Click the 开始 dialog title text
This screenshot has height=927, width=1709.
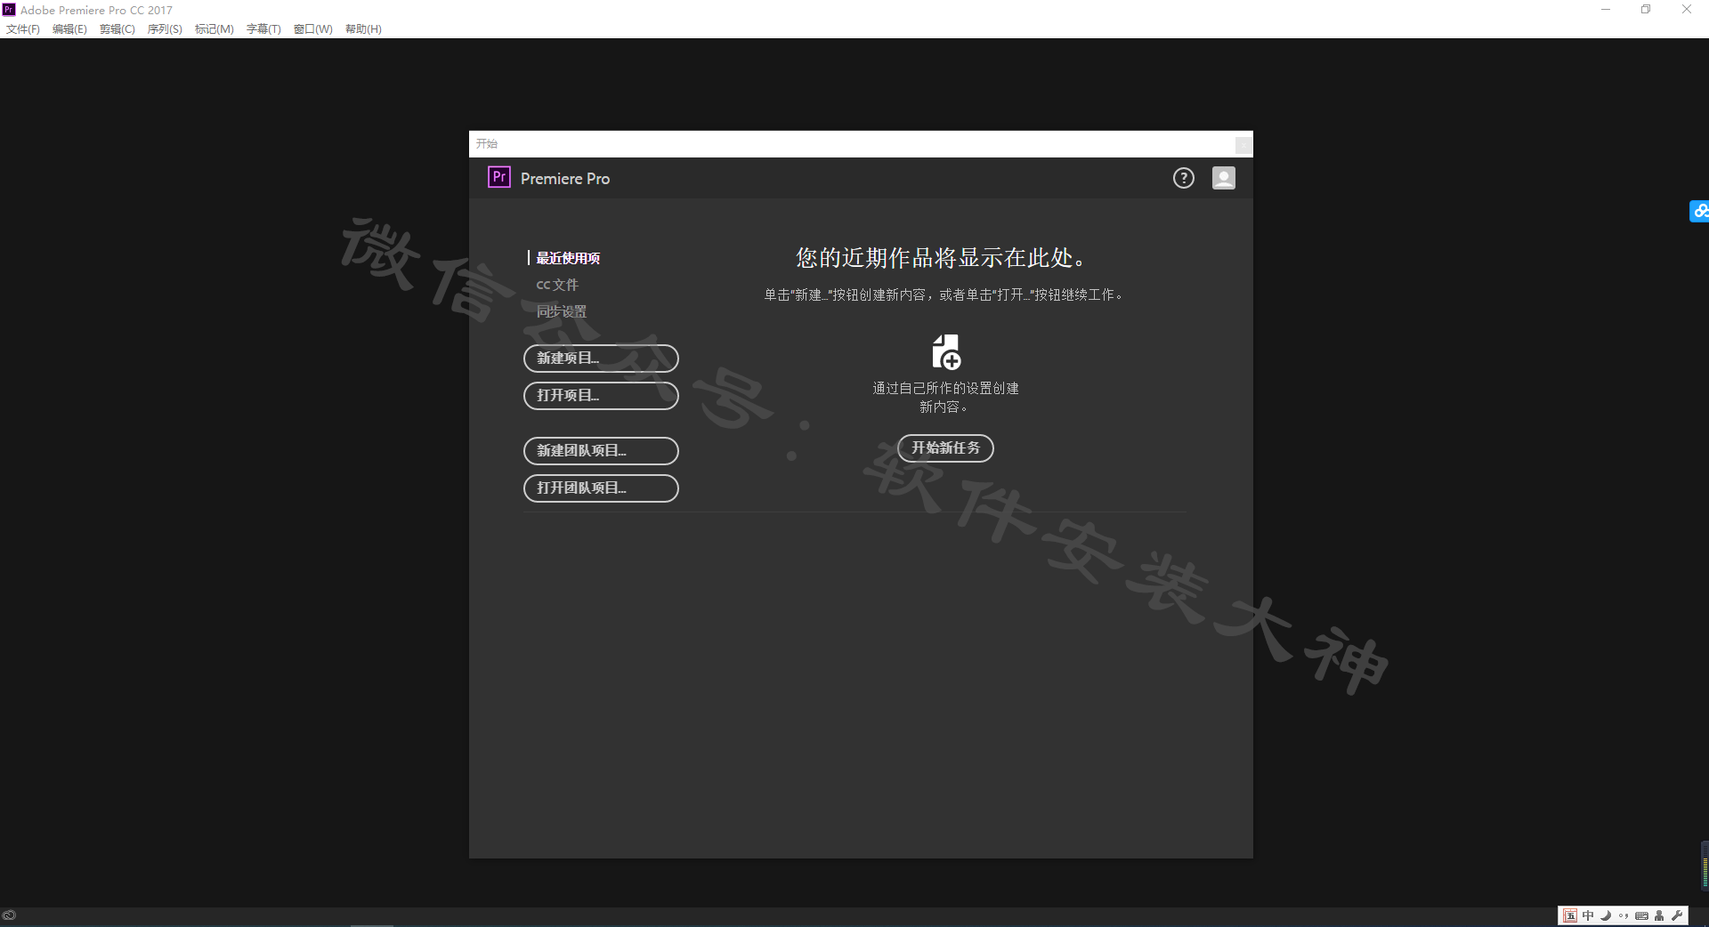[x=487, y=144]
